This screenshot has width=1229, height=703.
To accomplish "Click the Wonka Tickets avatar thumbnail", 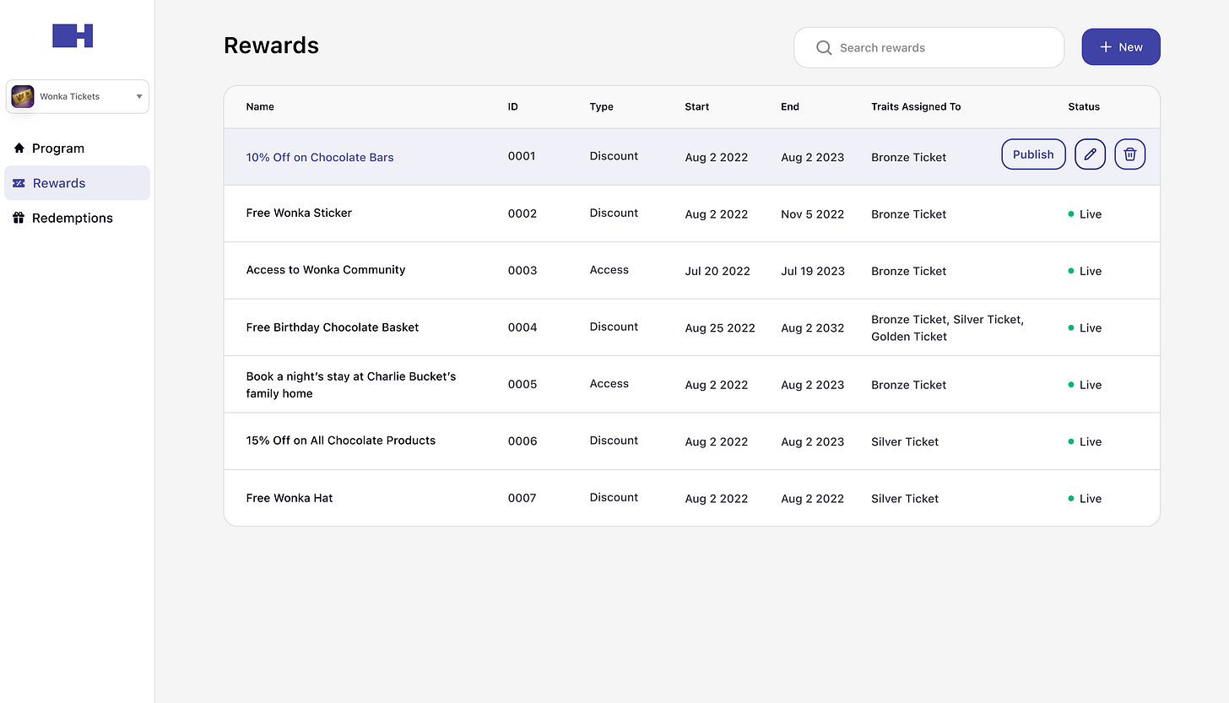I will [23, 96].
